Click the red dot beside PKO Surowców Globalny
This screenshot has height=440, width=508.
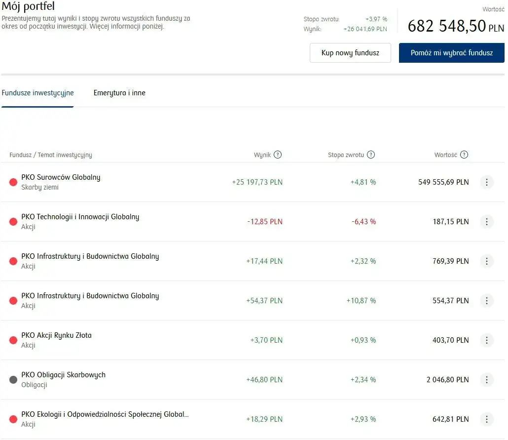pyautogui.click(x=13, y=182)
